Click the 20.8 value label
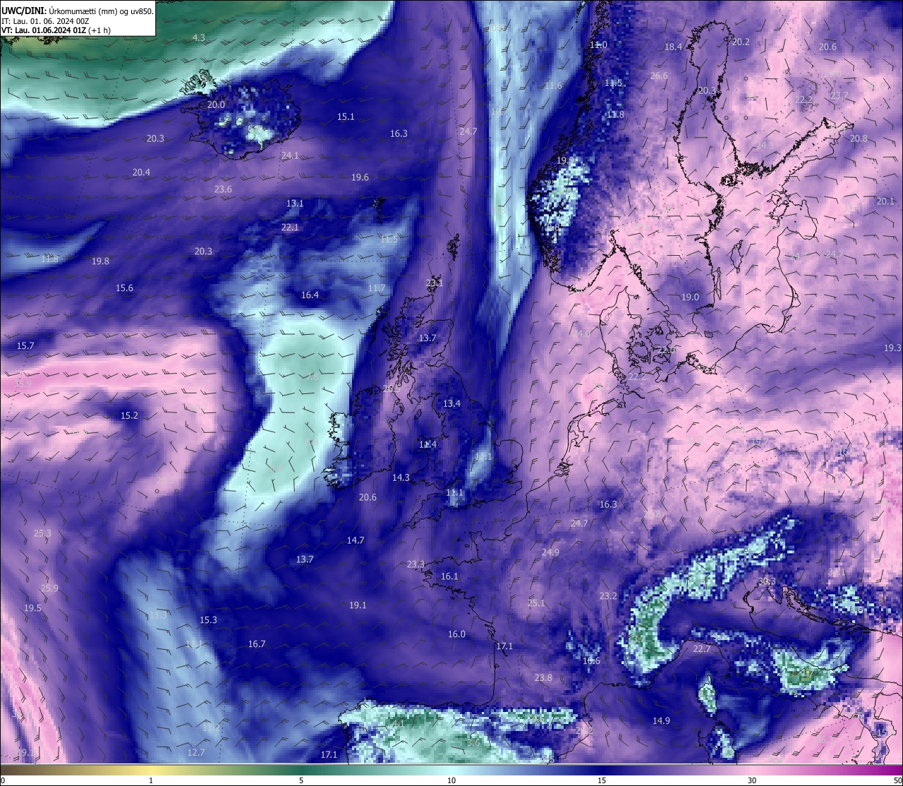This screenshot has height=786, width=903. pyautogui.click(x=859, y=138)
